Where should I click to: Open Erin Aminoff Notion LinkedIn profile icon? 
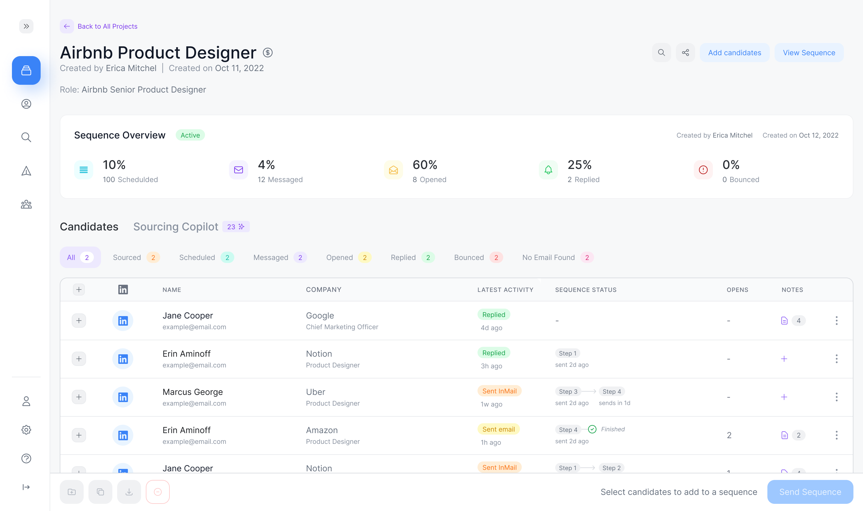pos(123,359)
